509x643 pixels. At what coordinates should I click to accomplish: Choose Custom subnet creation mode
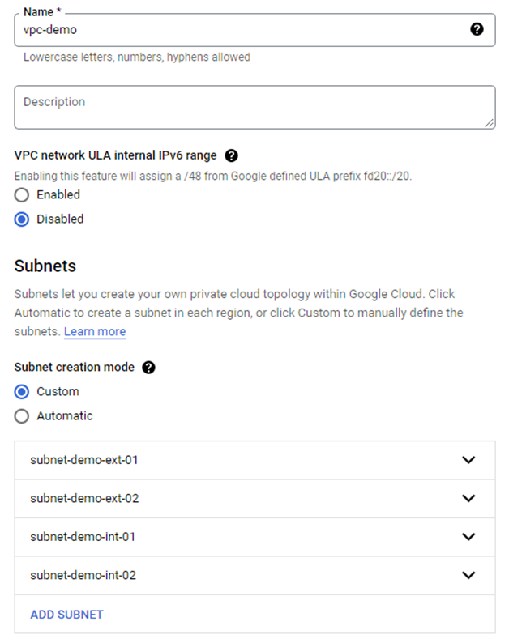tap(22, 392)
